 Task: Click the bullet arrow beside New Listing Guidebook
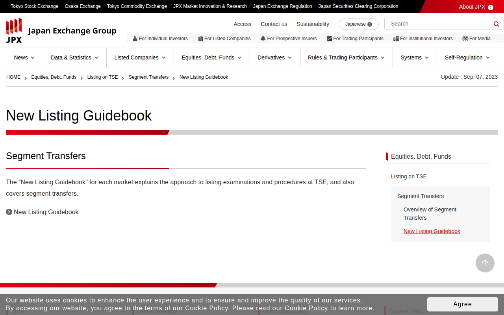click(x=9, y=212)
